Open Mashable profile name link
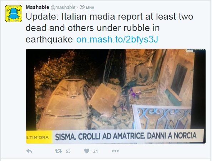The width and height of the screenshot is (212, 161). 37,7
